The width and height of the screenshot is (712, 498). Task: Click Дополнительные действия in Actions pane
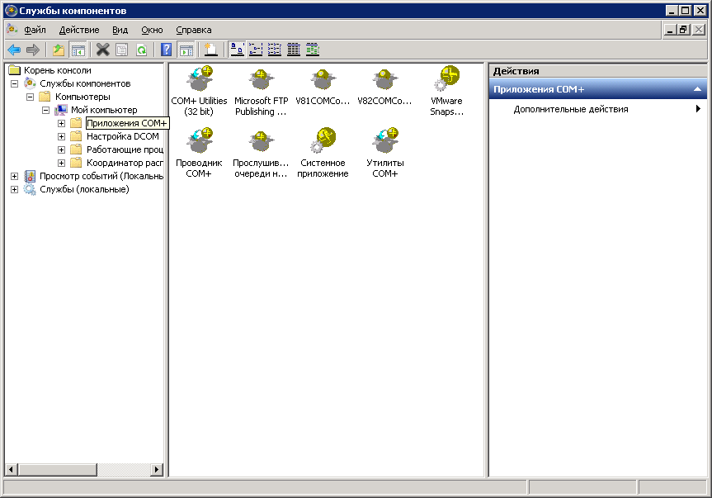pos(570,109)
